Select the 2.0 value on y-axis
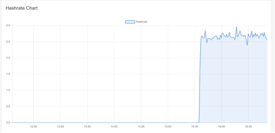The width and height of the screenshot is (275, 133). (8, 58)
